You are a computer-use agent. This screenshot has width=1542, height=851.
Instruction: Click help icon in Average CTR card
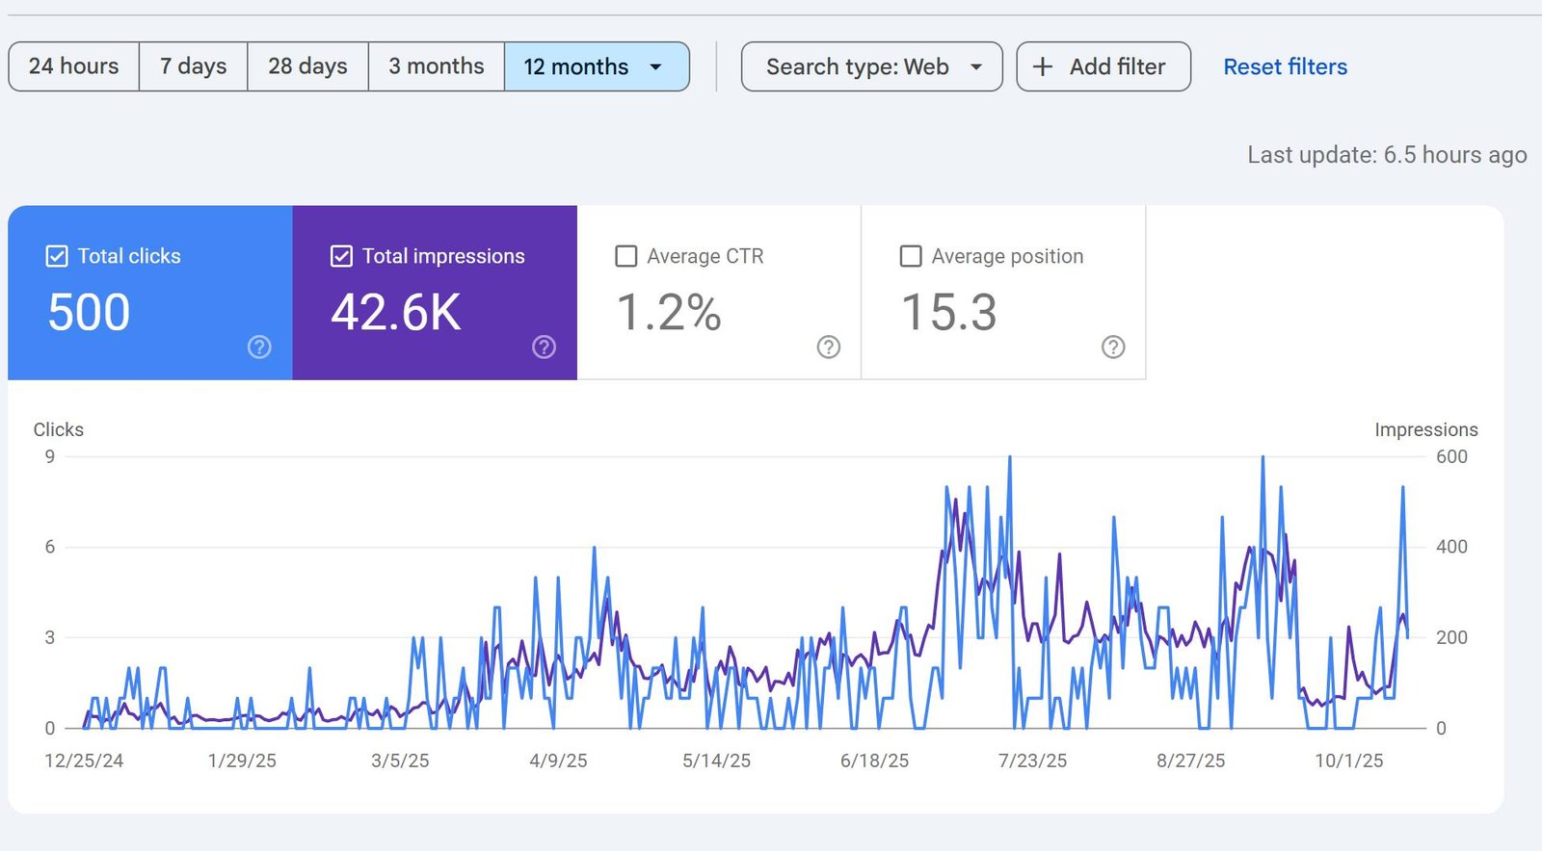tap(829, 347)
